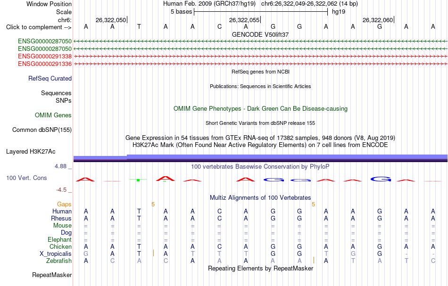
Task: Click the Human species label
Action: point(62,212)
